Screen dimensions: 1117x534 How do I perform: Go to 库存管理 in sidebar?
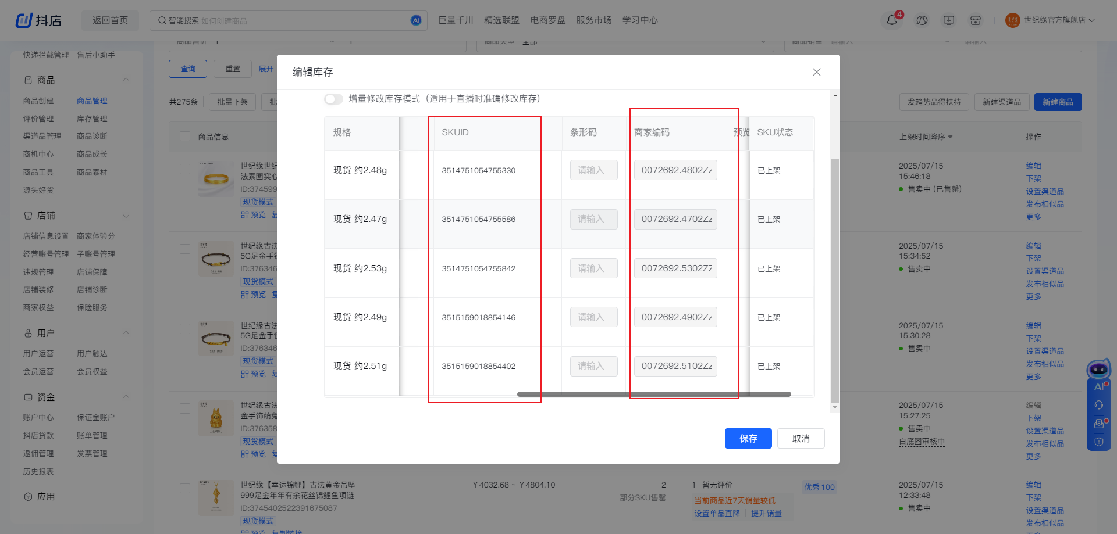click(x=92, y=119)
